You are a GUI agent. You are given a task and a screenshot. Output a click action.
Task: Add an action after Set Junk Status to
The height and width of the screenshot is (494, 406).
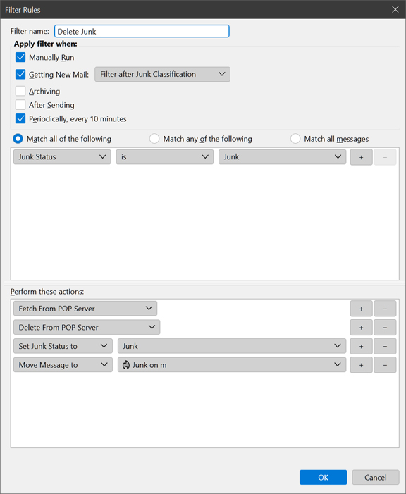361,346
